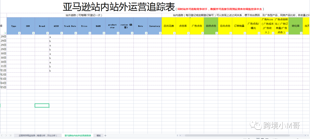Open the ASIN column filter arrow
Viewport: 310px width, 139px height.
pos(62,33)
